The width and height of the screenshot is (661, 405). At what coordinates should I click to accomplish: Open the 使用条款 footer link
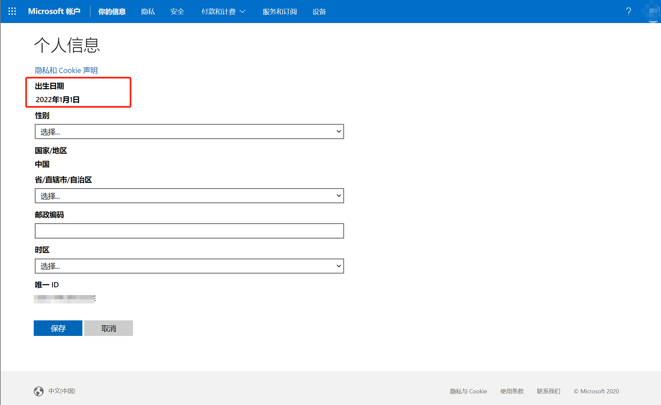point(512,391)
